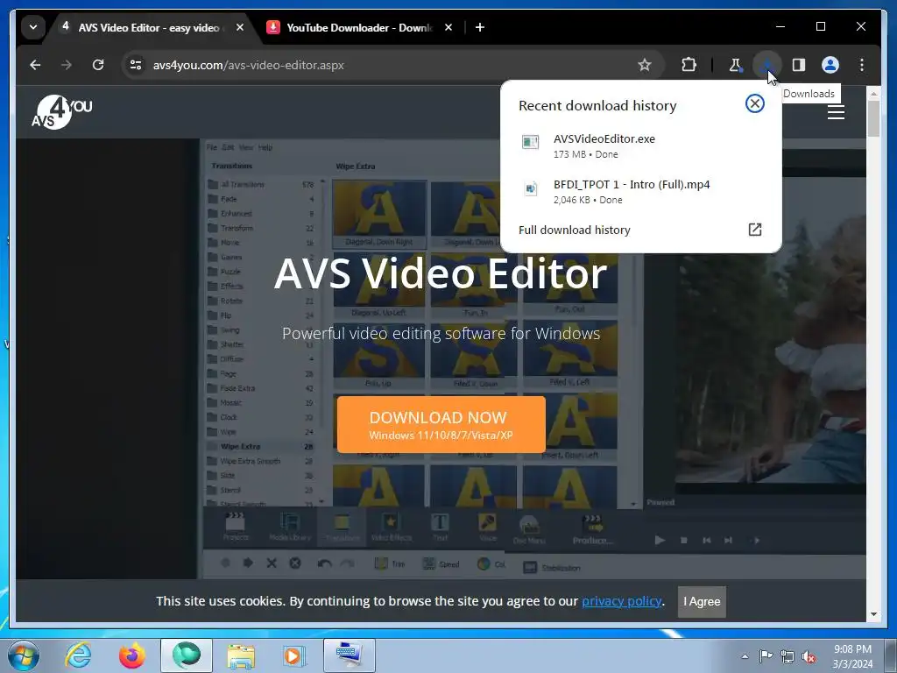897x673 pixels.
Task: Launch Firefox from taskbar
Action: [132, 655]
